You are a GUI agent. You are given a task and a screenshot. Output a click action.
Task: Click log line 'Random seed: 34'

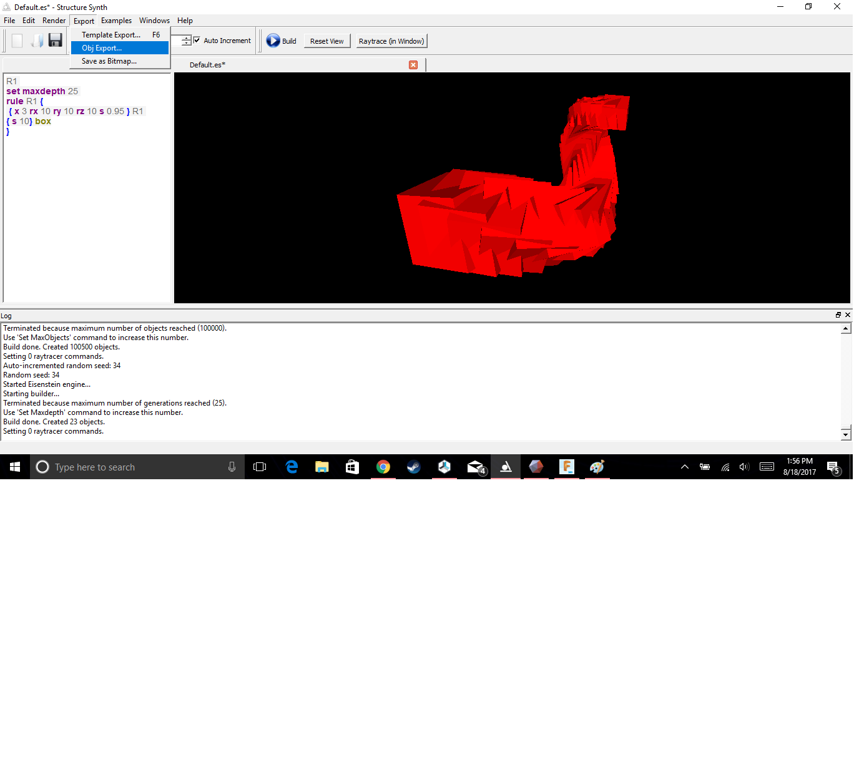coord(31,375)
